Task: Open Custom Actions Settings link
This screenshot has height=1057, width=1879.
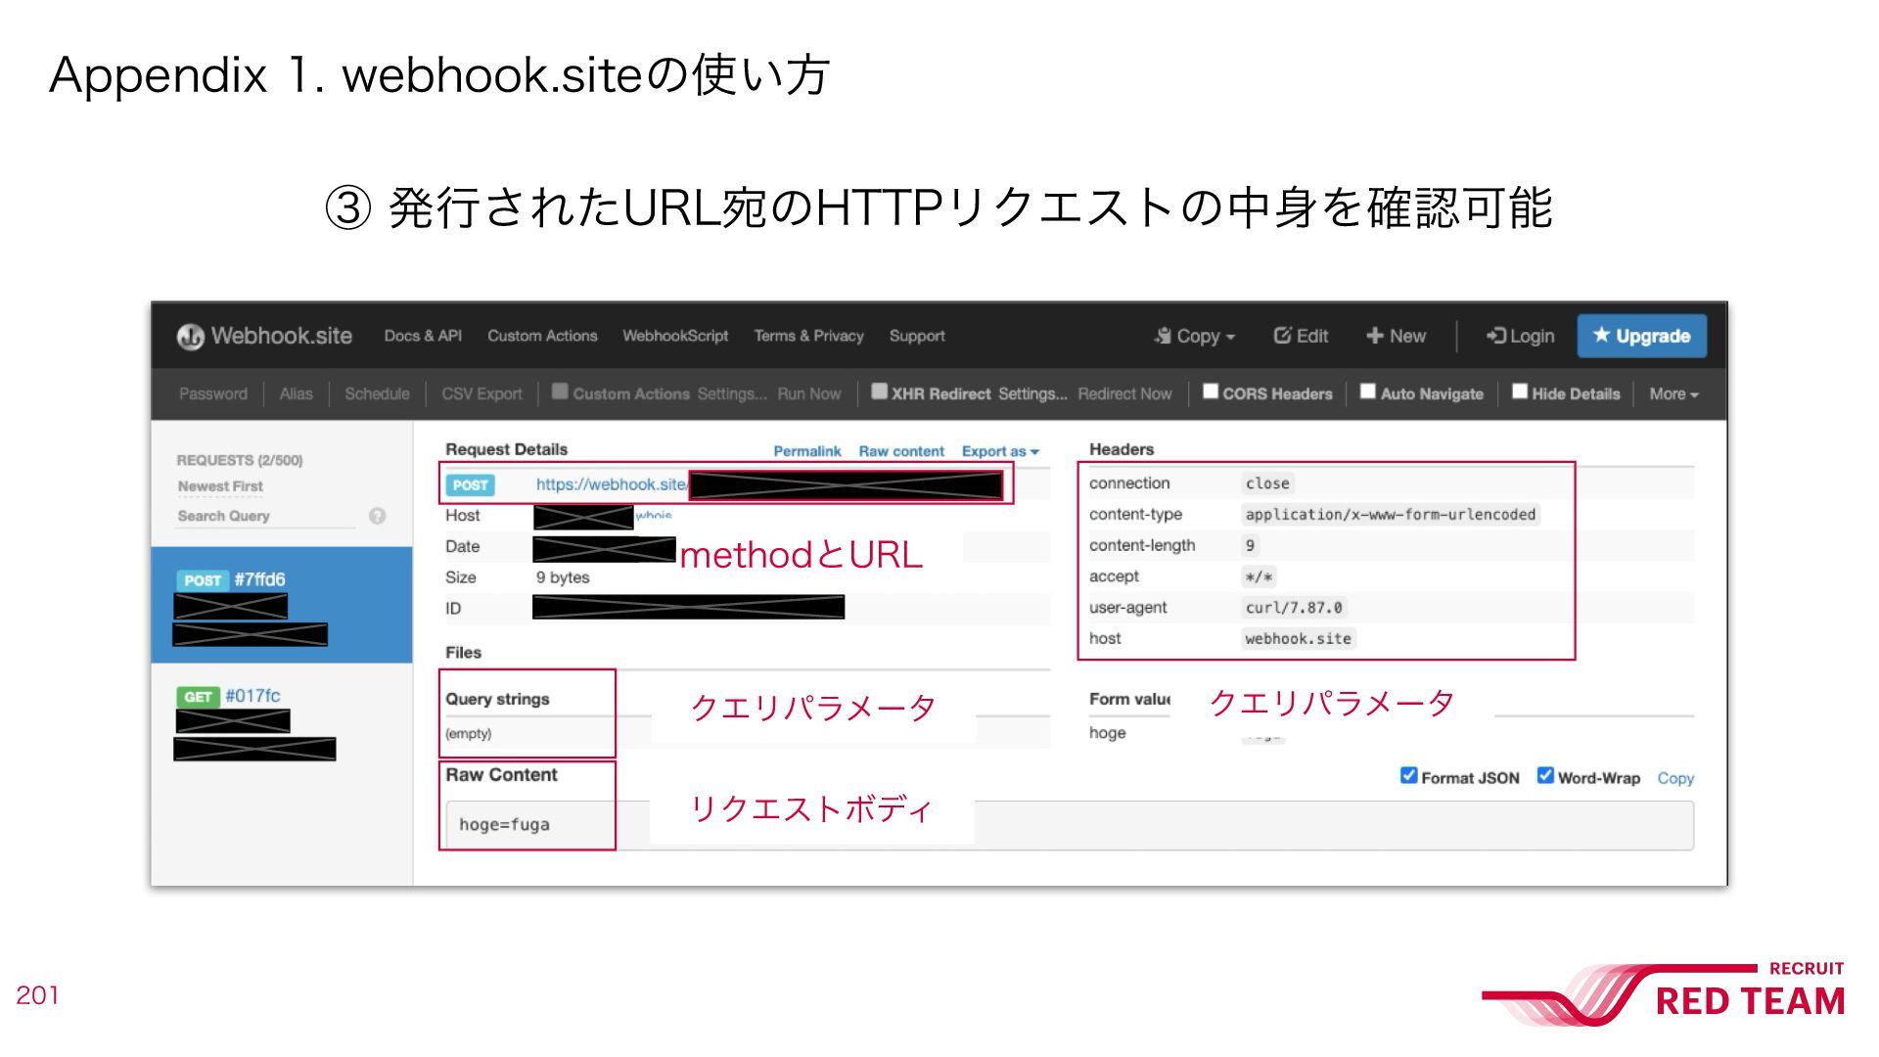Action: coord(732,393)
